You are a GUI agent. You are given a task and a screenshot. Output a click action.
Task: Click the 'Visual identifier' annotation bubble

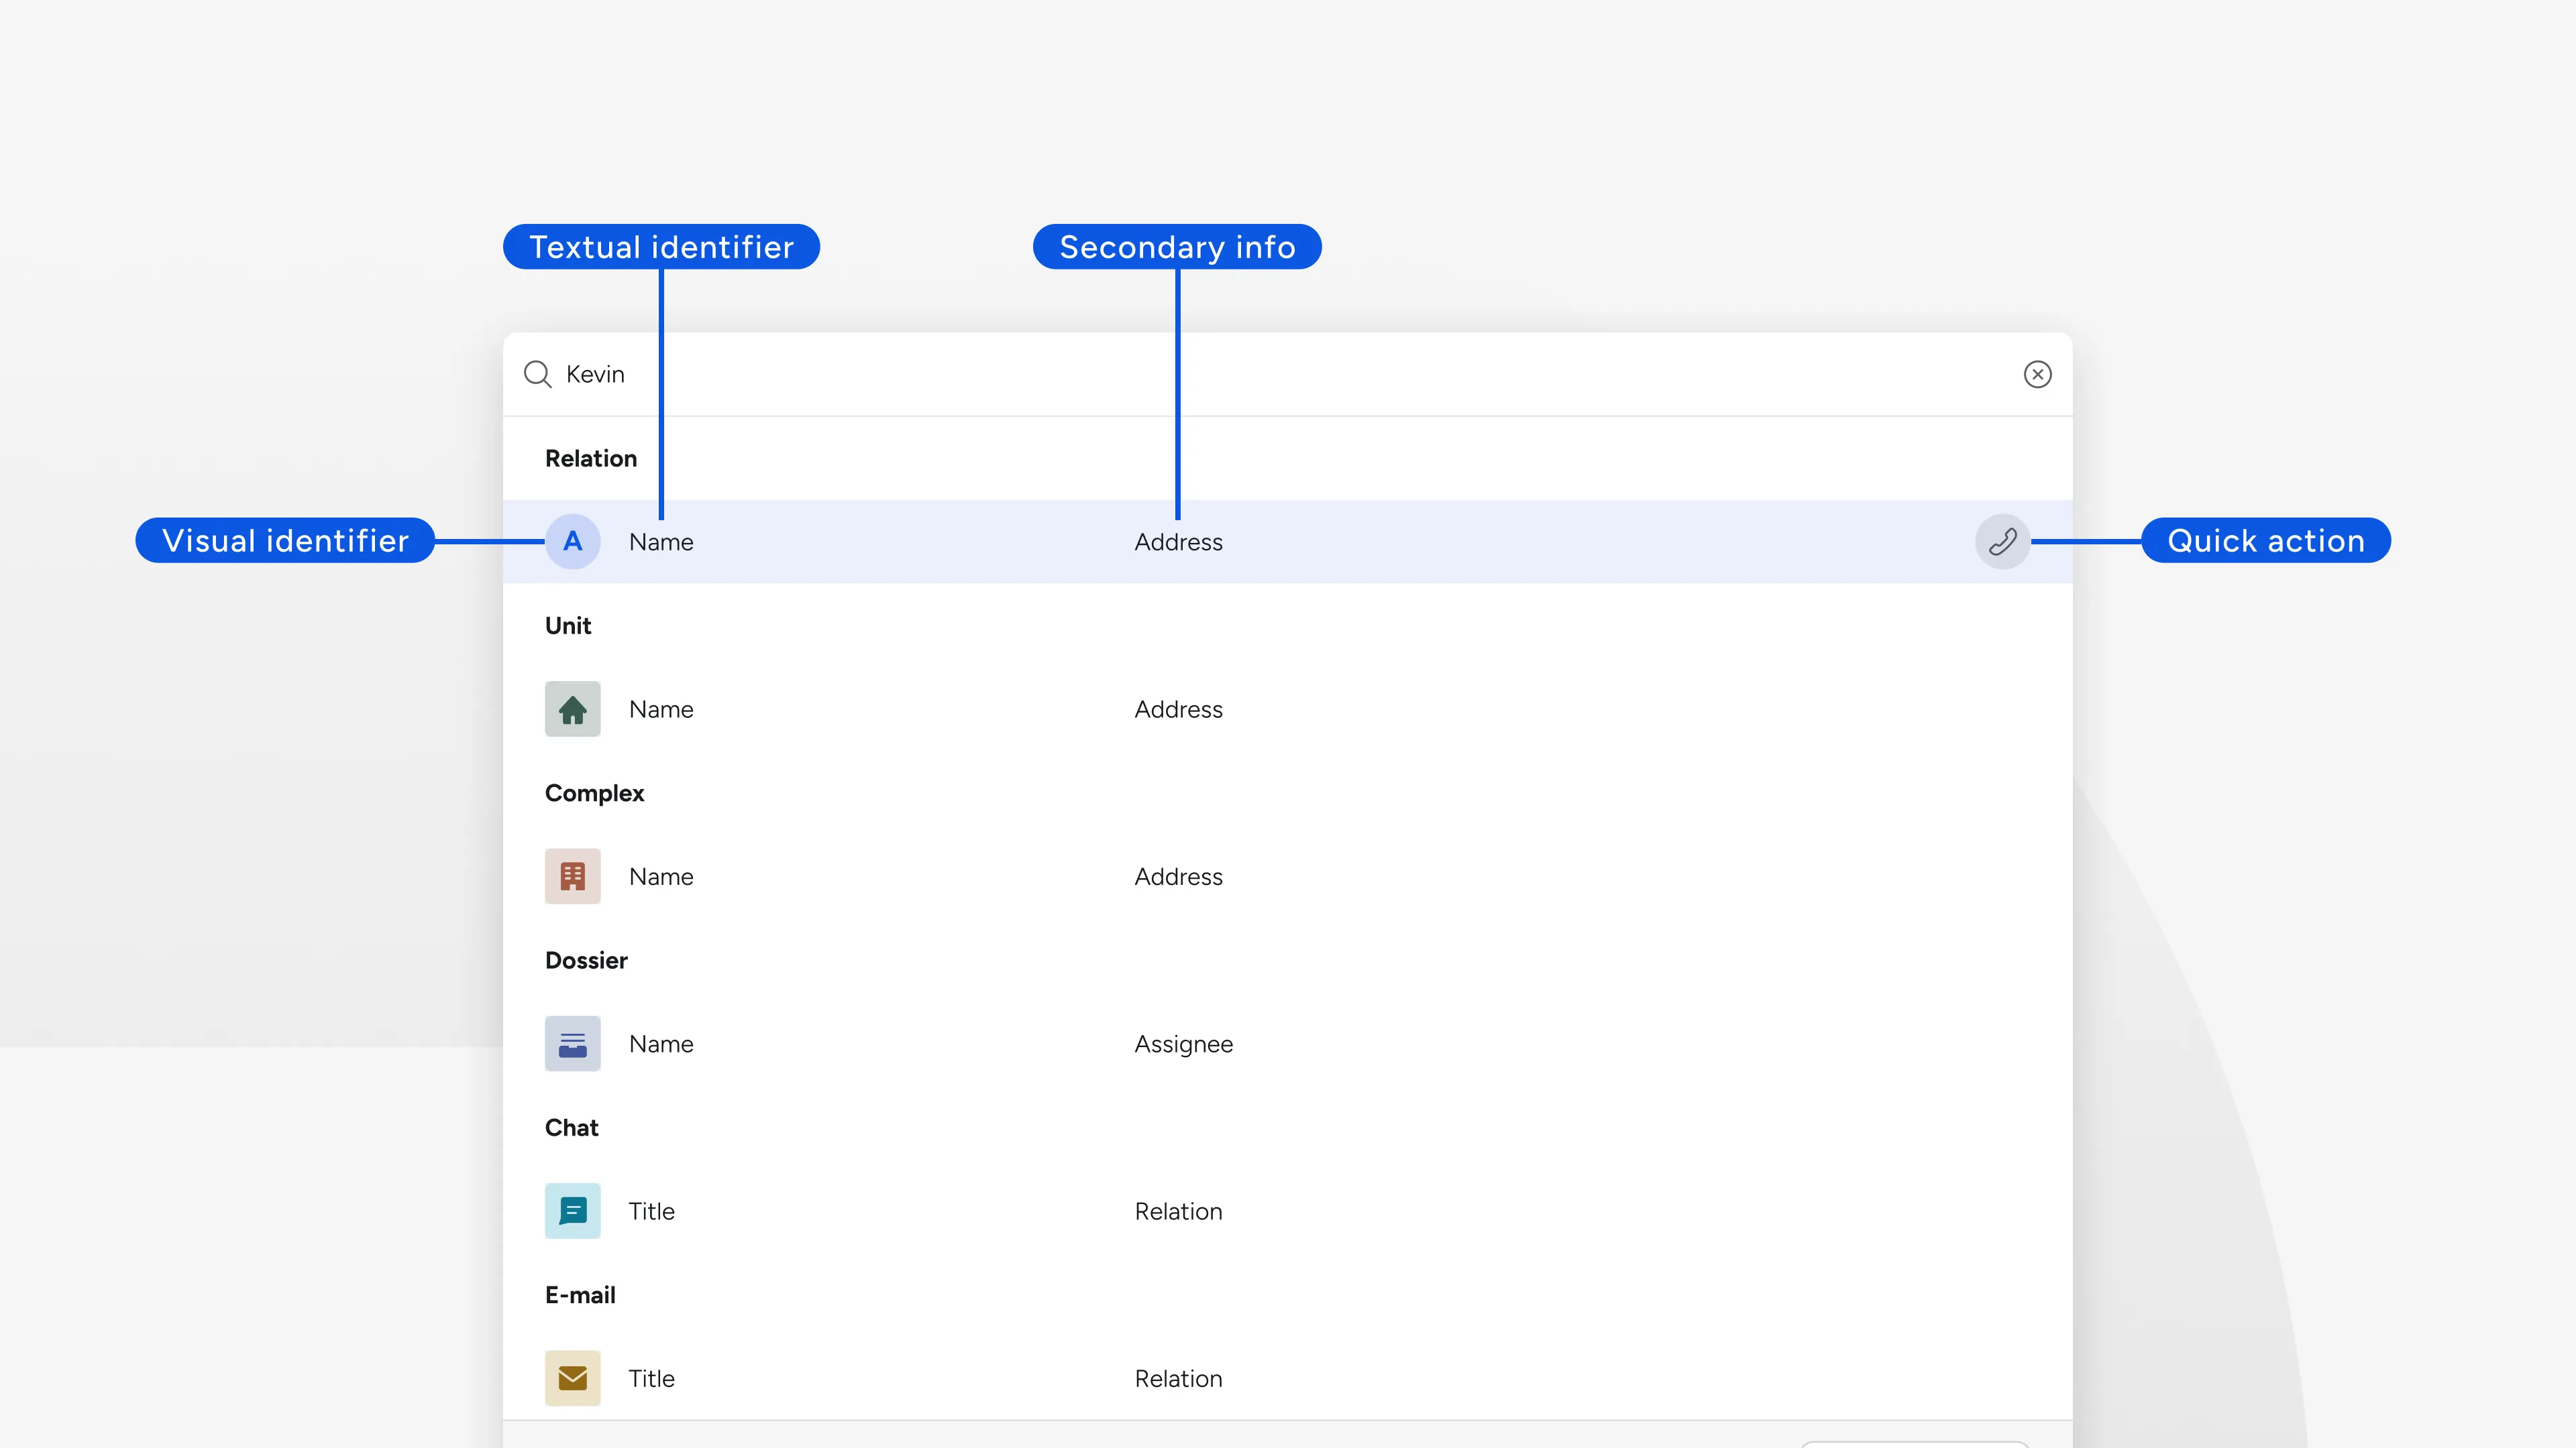285,540
